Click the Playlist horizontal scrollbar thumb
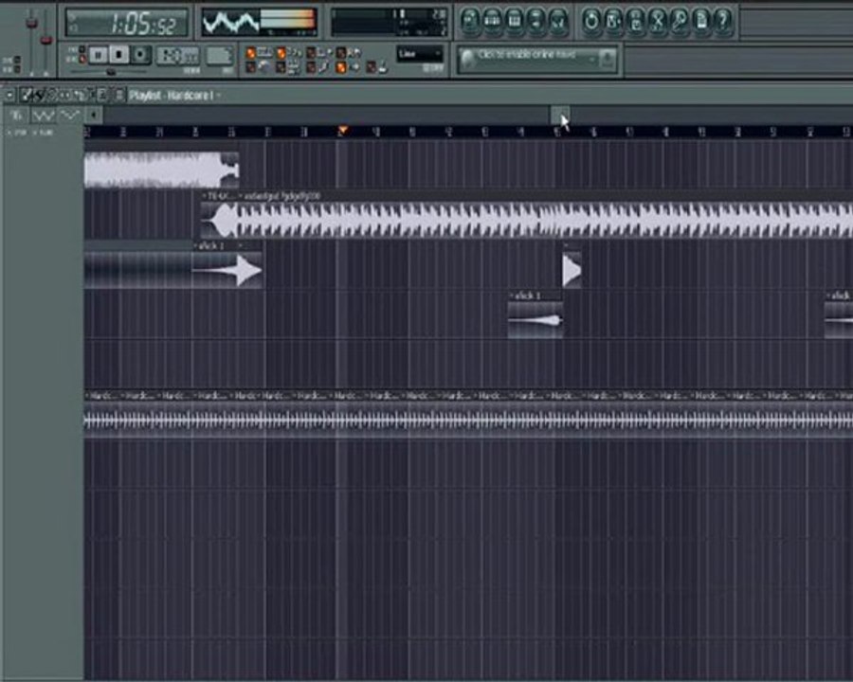 [560, 115]
